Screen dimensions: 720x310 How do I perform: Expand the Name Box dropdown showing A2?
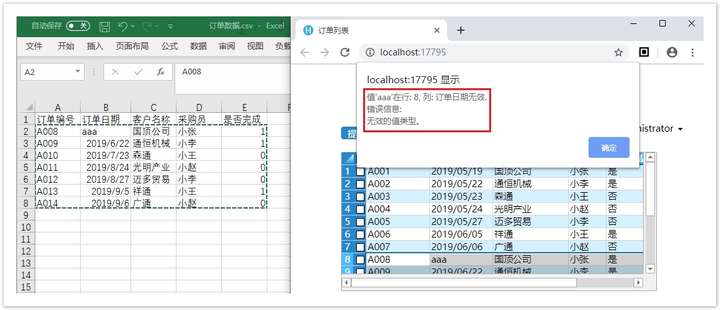point(78,72)
